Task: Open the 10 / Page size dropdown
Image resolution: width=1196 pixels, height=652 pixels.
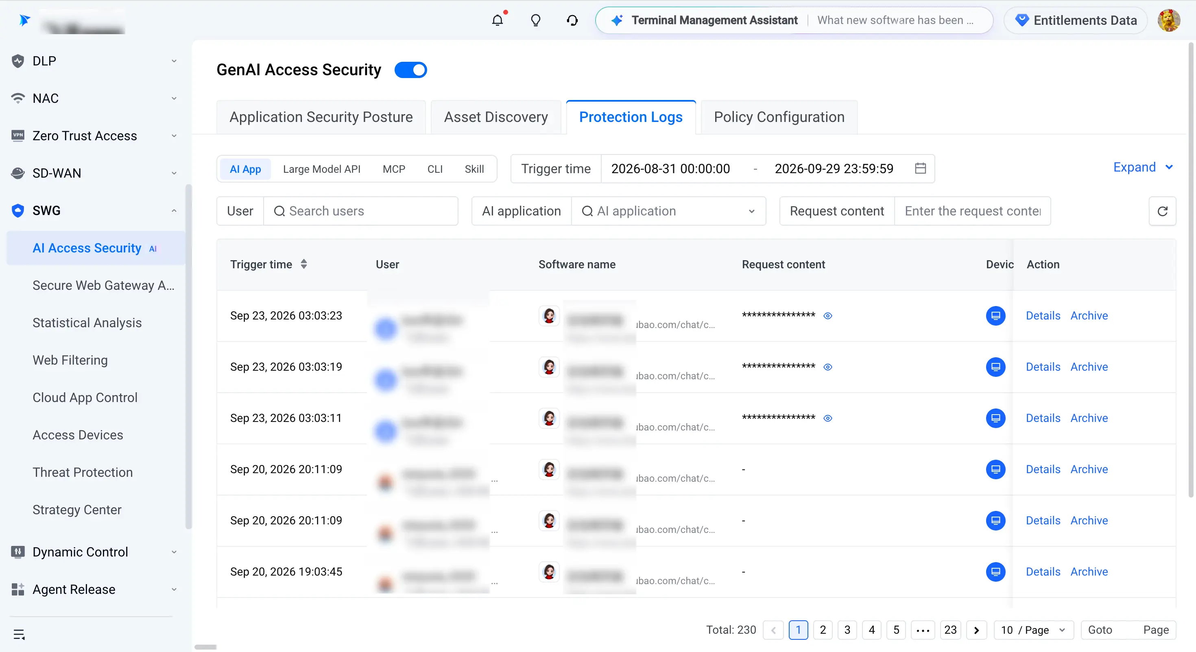Action: [x=1033, y=630]
